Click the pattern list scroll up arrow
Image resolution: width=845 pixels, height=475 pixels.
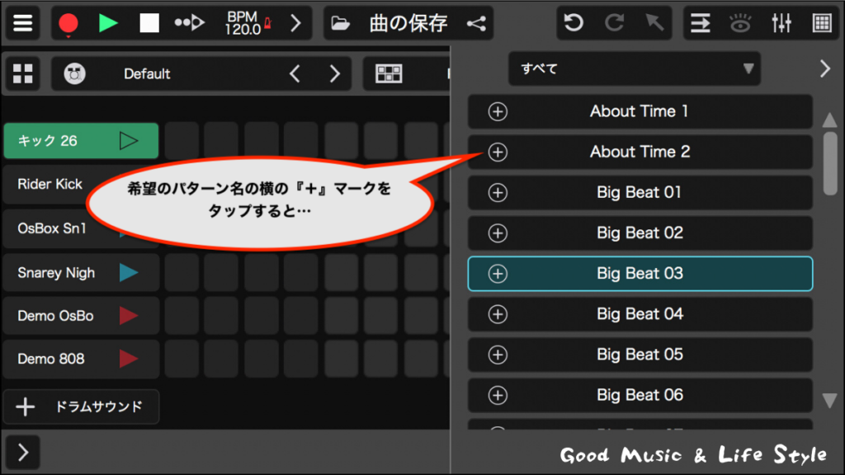pos(830,120)
